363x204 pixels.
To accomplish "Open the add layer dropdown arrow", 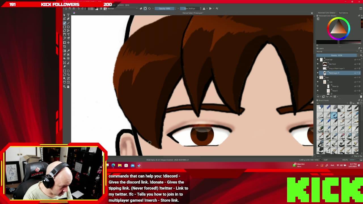I will (320, 97).
